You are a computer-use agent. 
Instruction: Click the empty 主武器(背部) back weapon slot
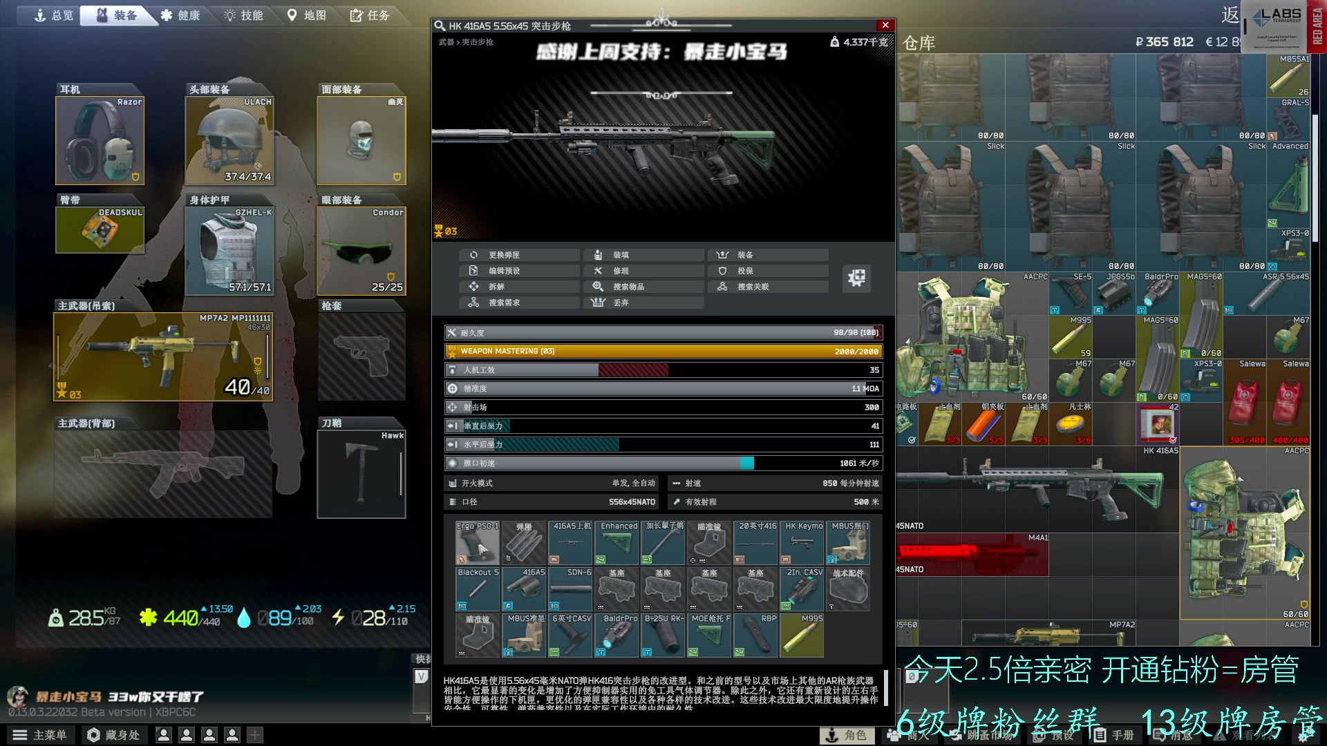click(163, 474)
